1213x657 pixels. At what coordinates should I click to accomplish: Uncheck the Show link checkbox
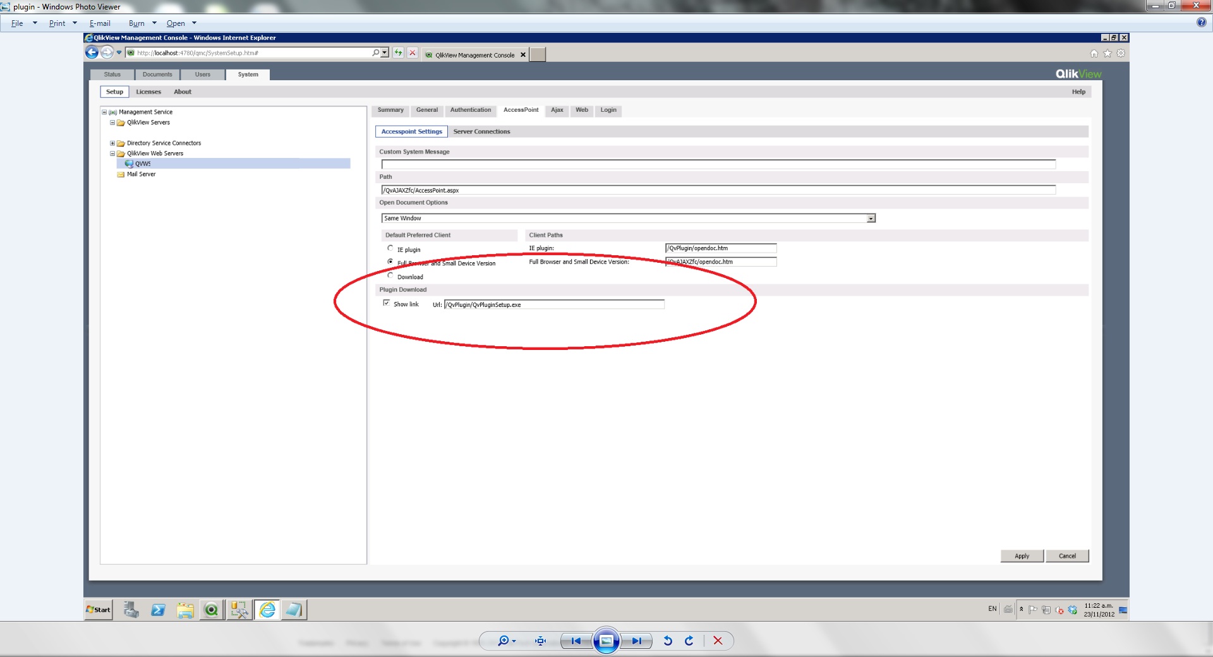(x=387, y=303)
